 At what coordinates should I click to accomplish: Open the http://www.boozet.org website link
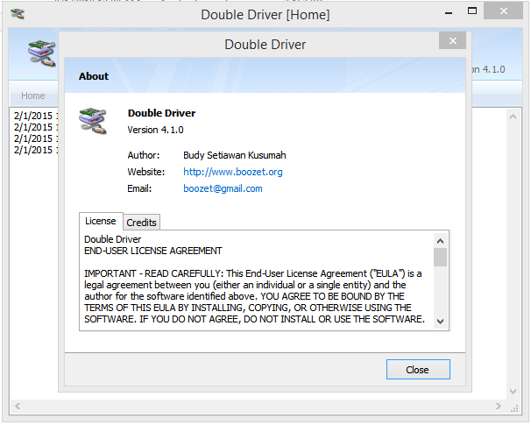[233, 172]
